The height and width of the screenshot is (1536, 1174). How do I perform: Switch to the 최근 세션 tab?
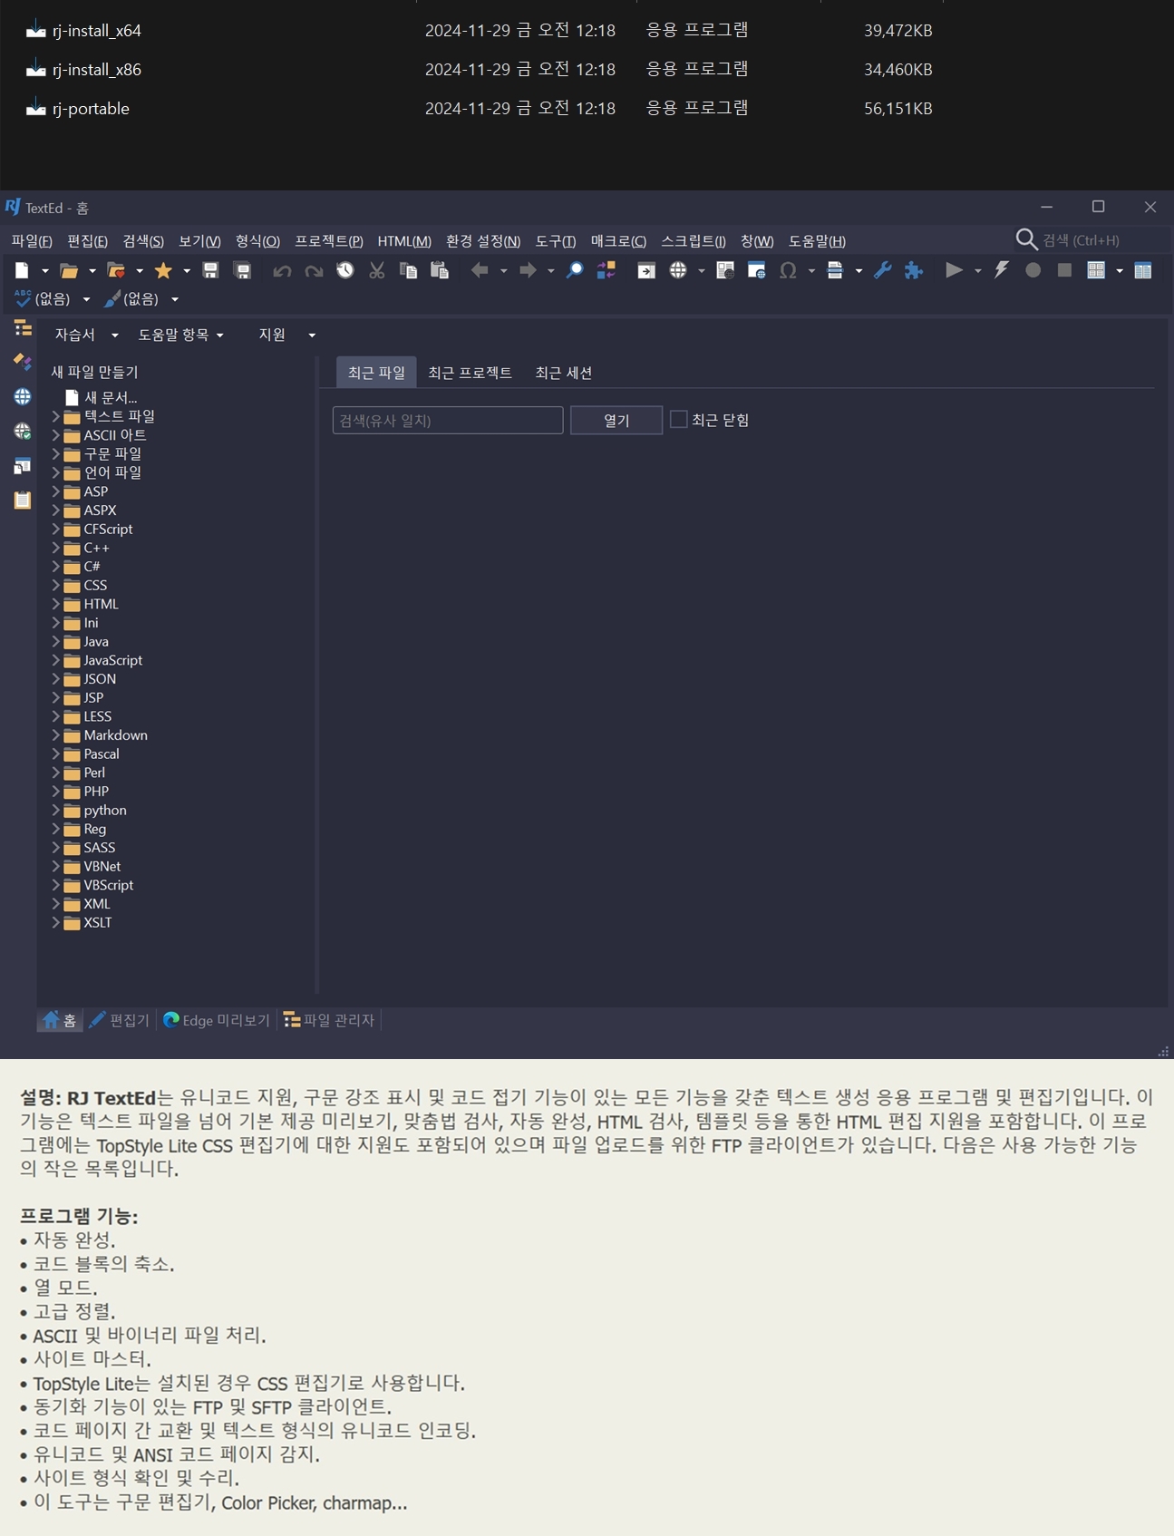click(563, 373)
